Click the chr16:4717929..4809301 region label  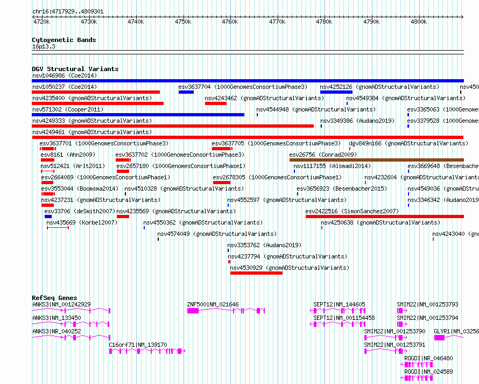click(68, 12)
